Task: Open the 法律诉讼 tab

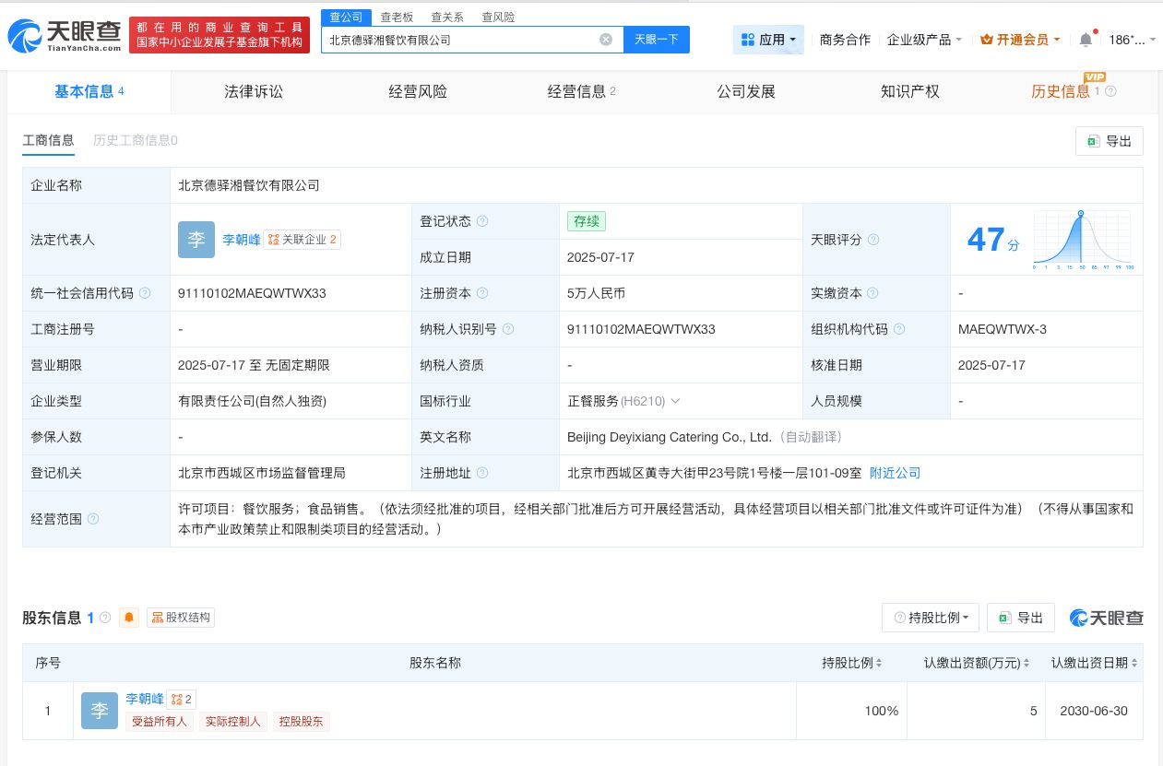Action: coord(253,91)
